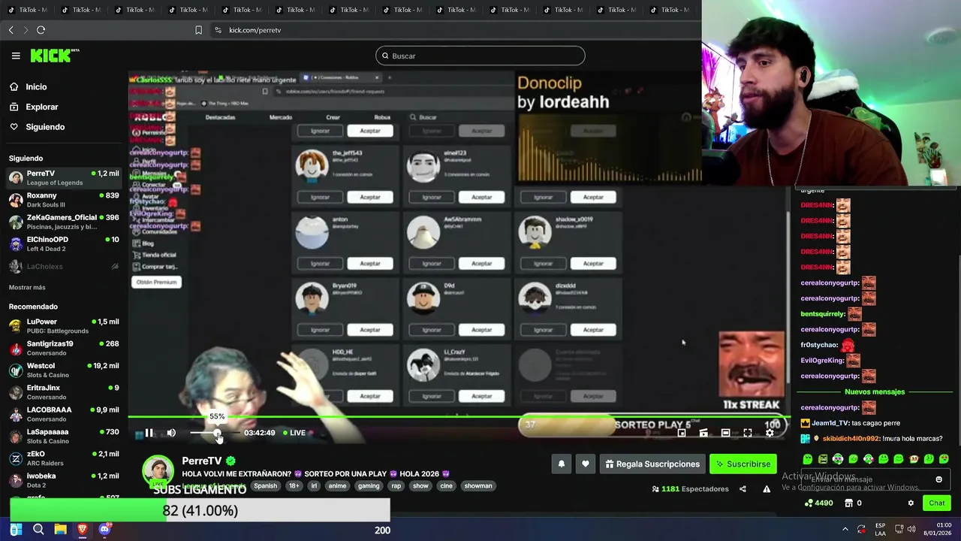Open the rap tag
The height and width of the screenshot is (541, 961).
pos(396,486)
